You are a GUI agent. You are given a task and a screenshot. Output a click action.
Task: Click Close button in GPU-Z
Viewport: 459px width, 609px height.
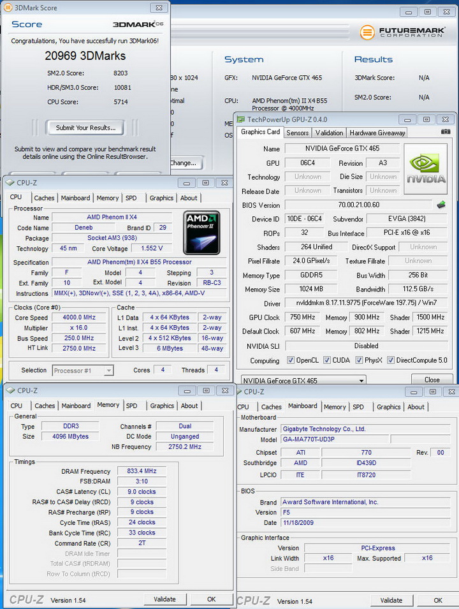click(x=432, y=380)
